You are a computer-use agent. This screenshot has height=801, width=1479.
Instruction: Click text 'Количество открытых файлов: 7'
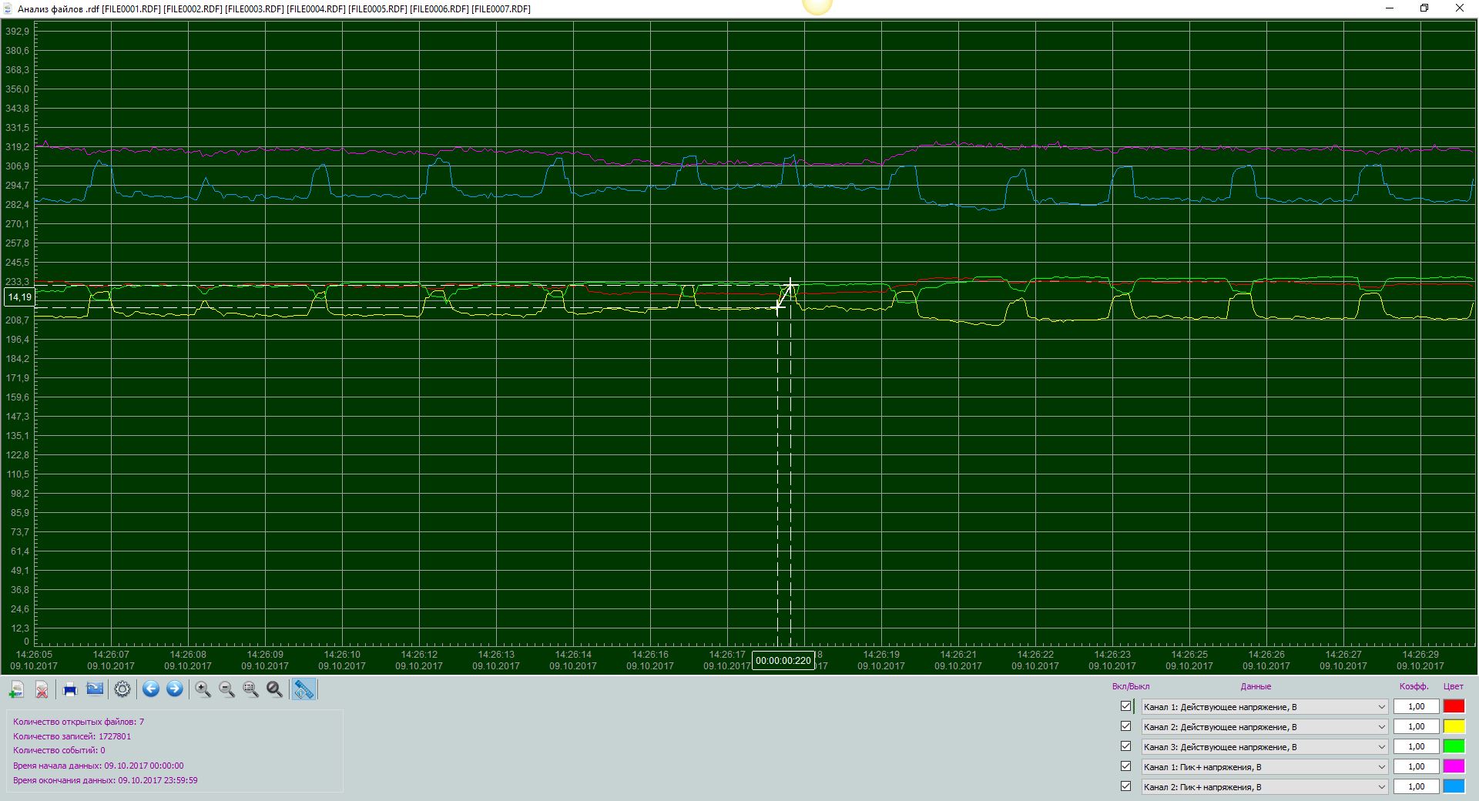click(x=79, y=722)
